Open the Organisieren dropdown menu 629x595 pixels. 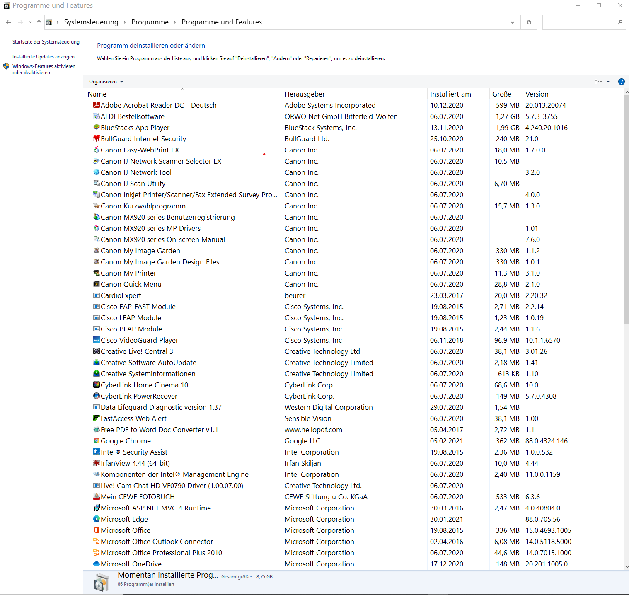[x=106, y=82]
